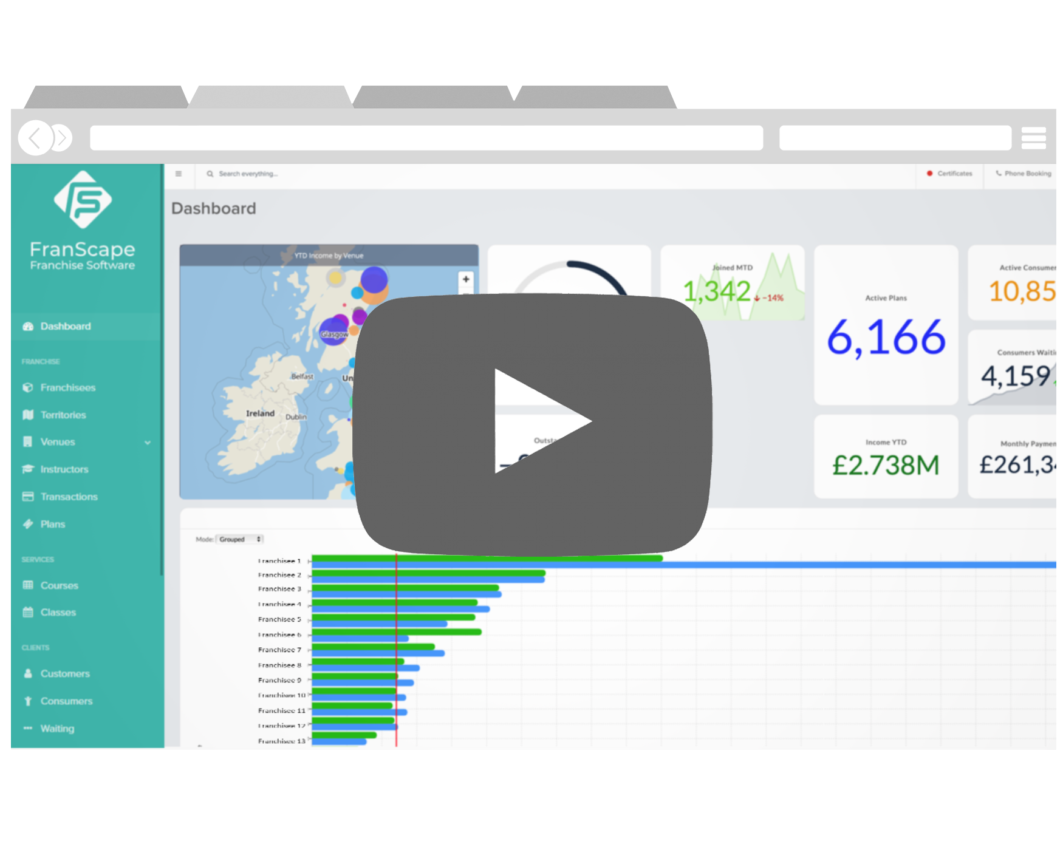Open the Mode Grouped dropdown

tap(240, 540)
